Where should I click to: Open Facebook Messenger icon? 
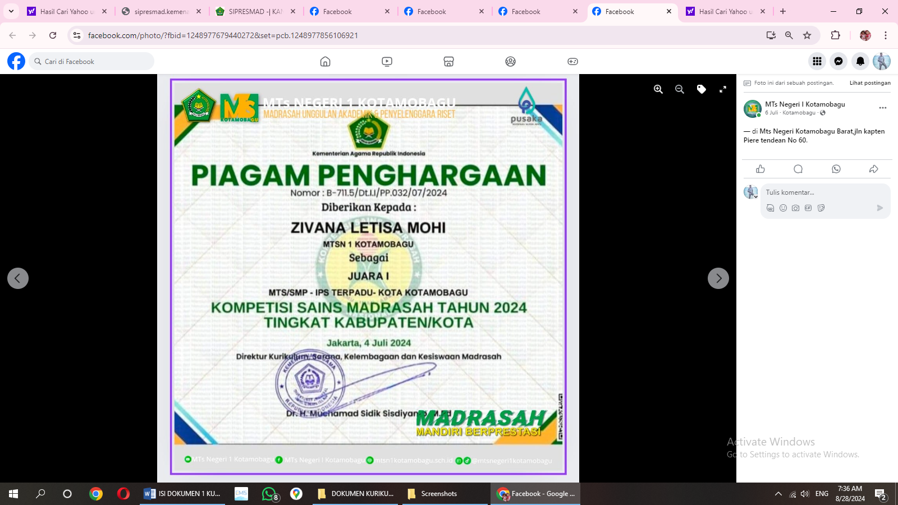[839, 61]
